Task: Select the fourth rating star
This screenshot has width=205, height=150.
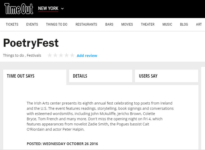Action: pyautogui.click(x=66, y=55)
